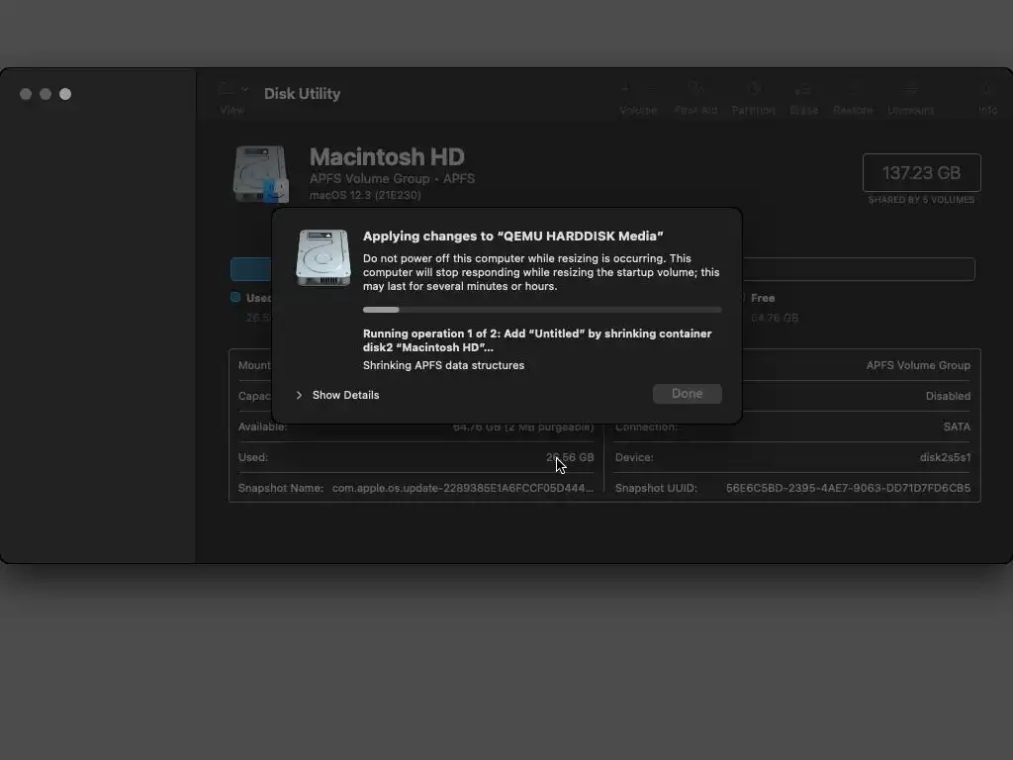The height and width of the screenshot is (760, 1013).
Task: Click the disk usage bar
Action: pyautogui.click(x=602, y=269)
